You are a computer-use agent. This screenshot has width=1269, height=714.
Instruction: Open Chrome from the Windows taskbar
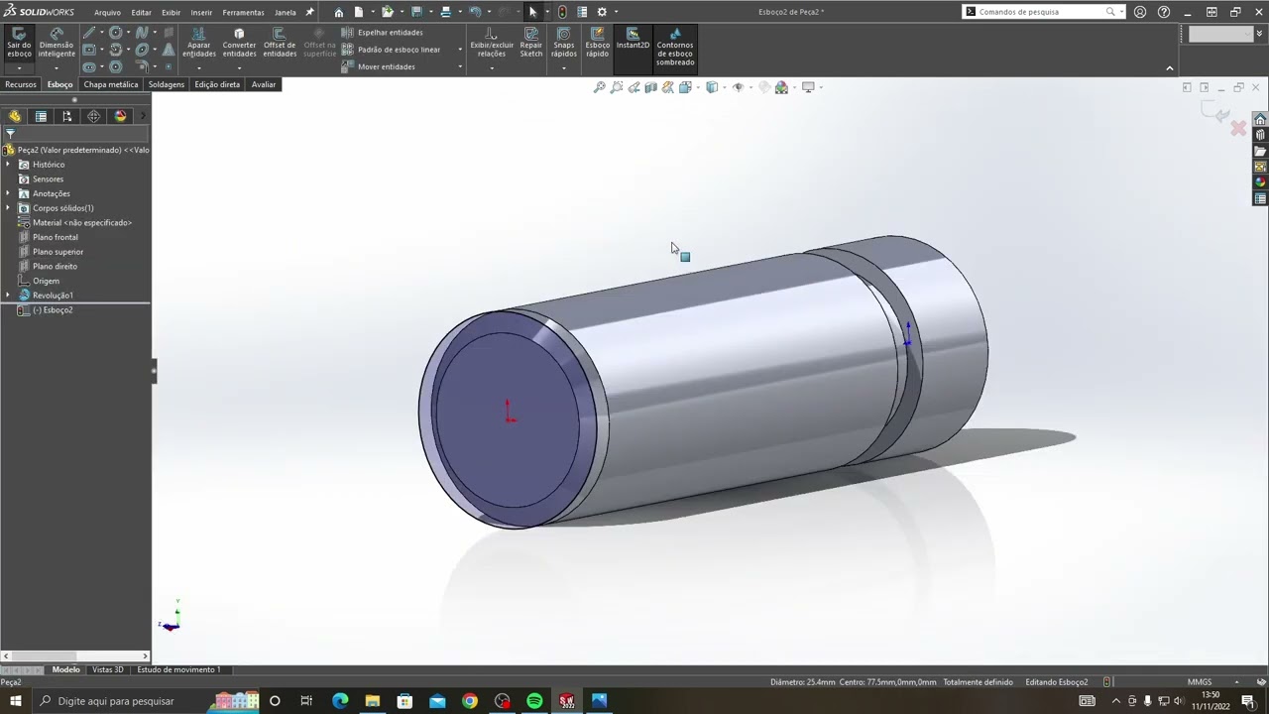coord(470,701)
